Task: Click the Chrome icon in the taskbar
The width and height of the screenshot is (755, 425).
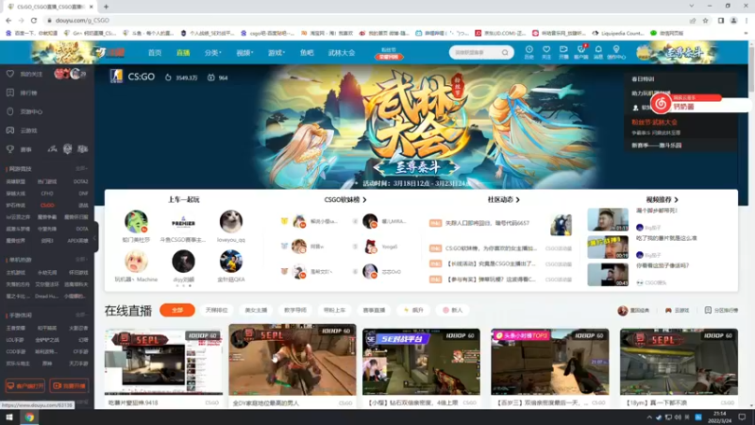Action: (x=29, y=417)
